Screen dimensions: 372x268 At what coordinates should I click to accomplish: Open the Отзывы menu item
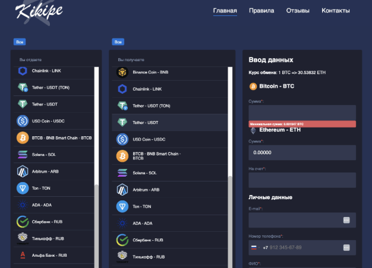pyautogui.click(x=298, y=11)
